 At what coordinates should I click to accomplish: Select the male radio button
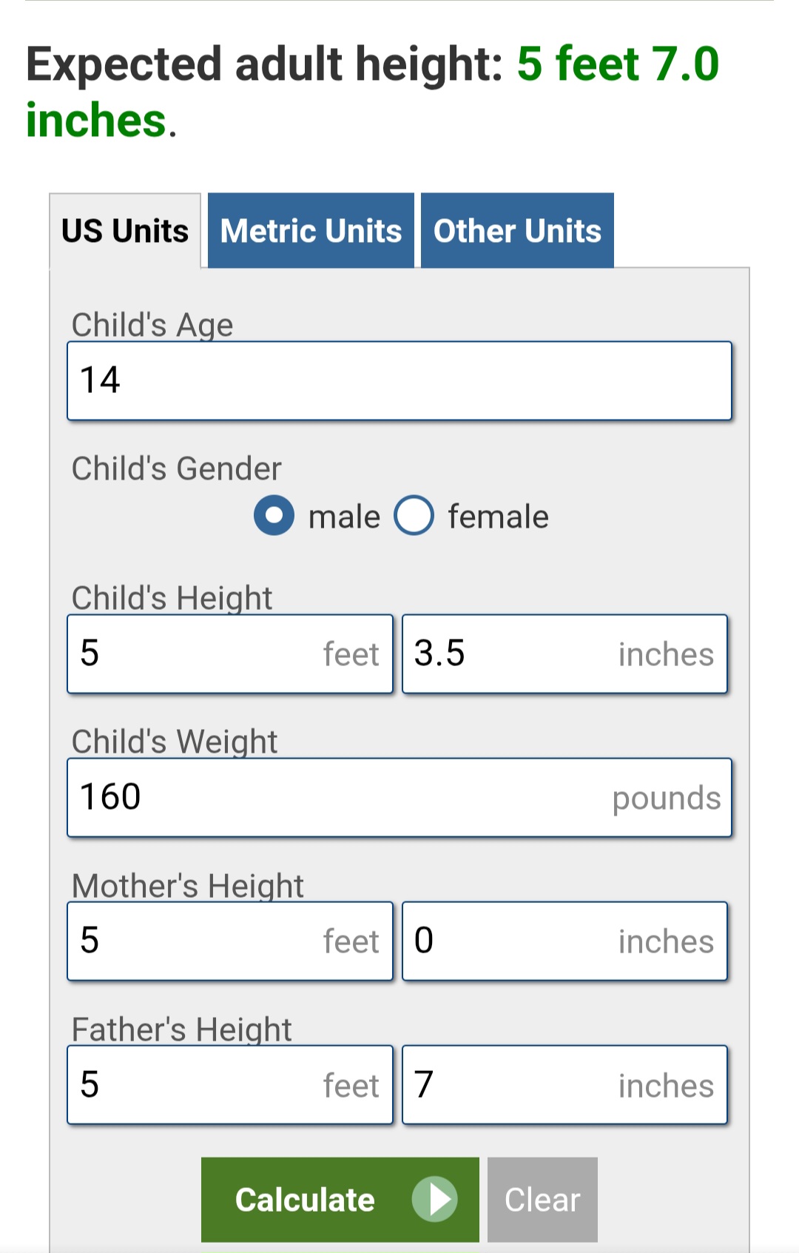(274, 515)
